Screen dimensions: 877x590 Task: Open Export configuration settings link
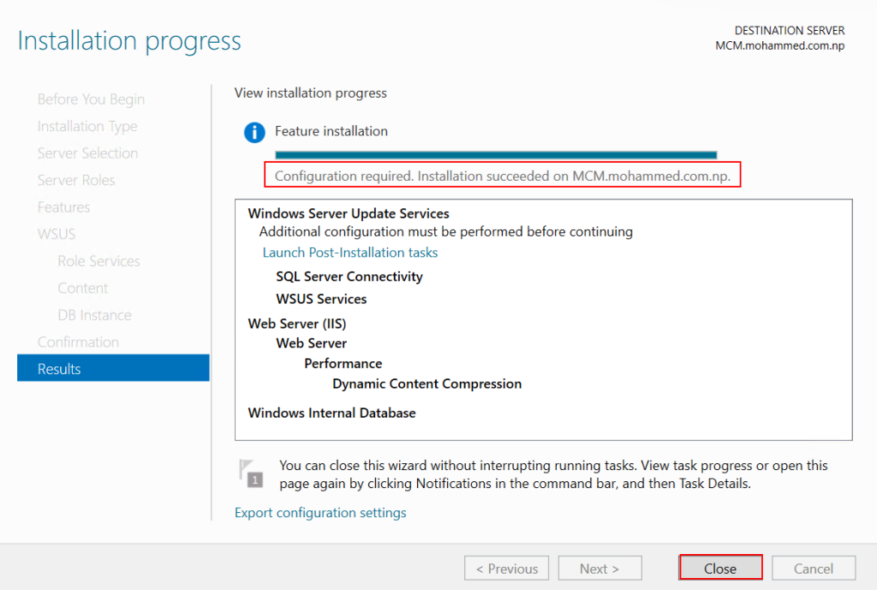coord(320,513)
